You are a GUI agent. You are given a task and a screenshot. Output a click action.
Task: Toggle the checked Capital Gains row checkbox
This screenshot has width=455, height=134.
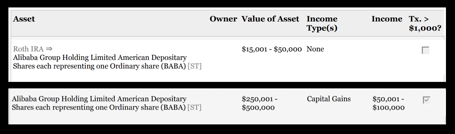(x=426, y=100)
